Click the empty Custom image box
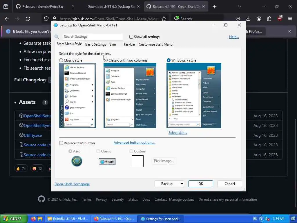 click(x=138, y=161)
